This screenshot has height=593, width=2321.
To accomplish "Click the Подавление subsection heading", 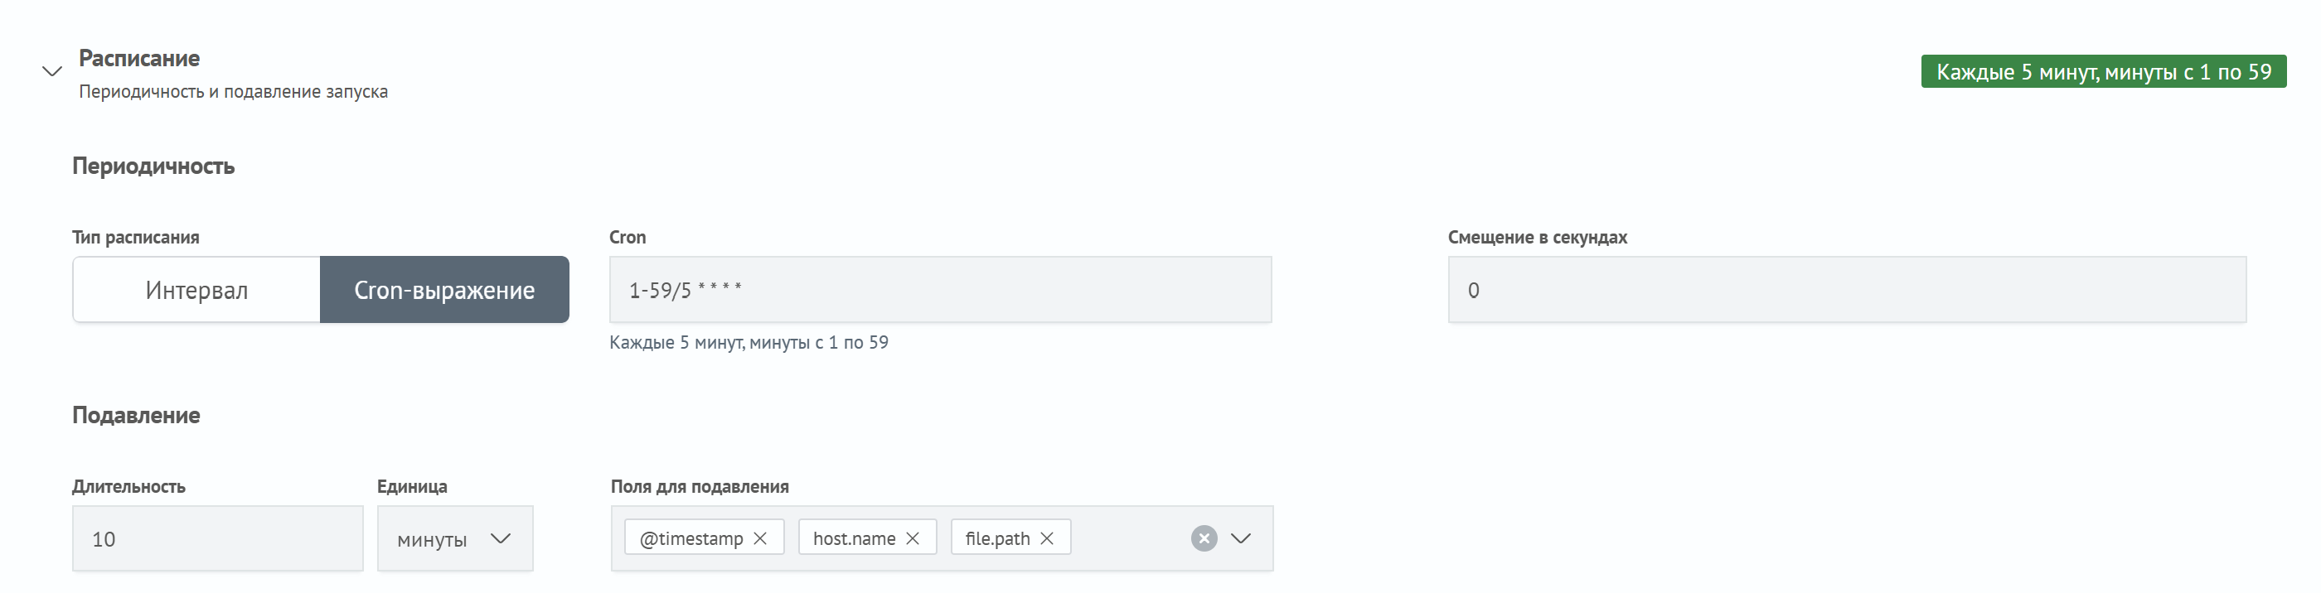I will [136, 416].
